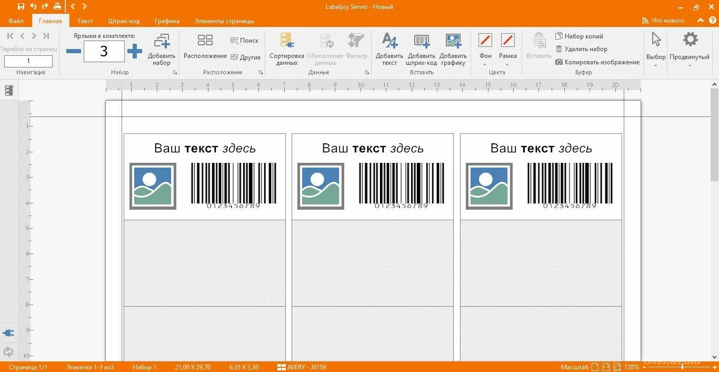The image size is (719, 372).
Task: Increase labels in set with plus button
Action: pos(135,51)
